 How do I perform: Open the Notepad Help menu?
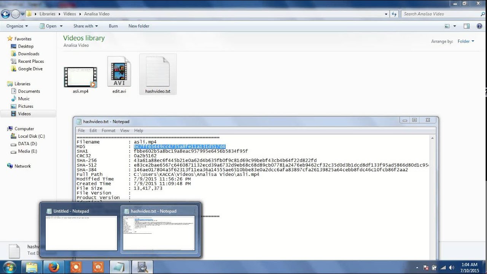click(138, 131)
